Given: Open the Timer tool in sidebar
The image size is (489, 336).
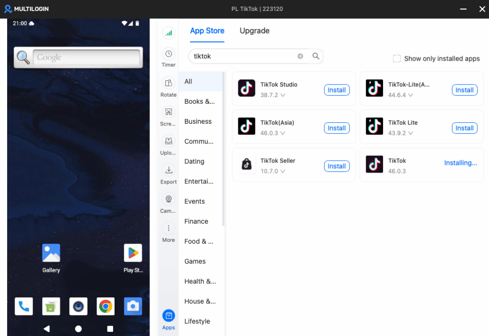Looking at the screenshot, I should [x=169, y=54].
